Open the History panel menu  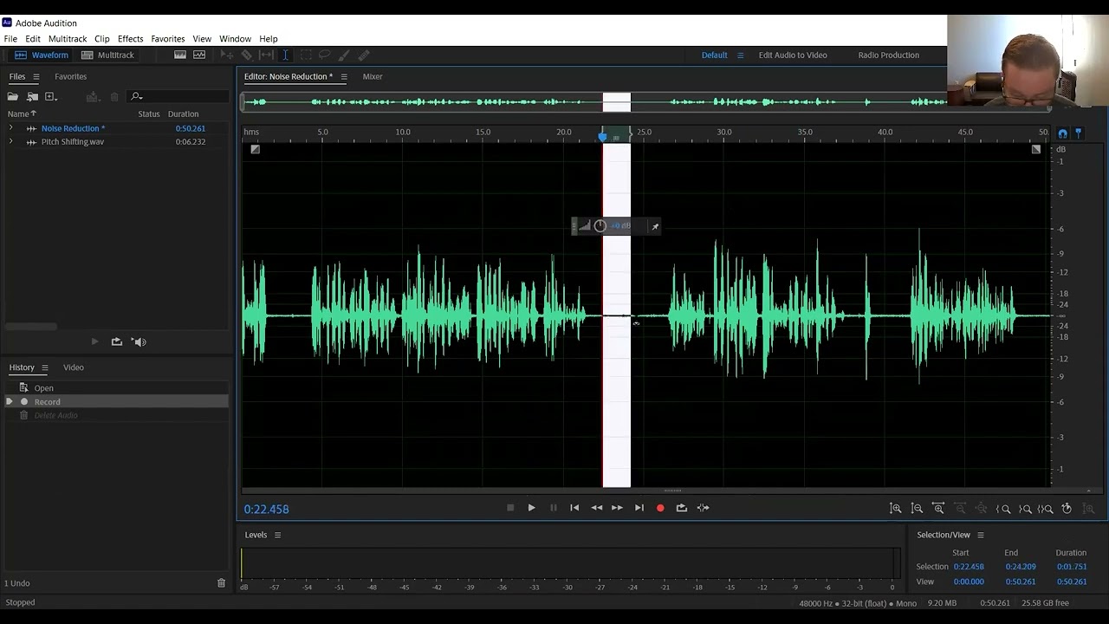tap(45, 367)
